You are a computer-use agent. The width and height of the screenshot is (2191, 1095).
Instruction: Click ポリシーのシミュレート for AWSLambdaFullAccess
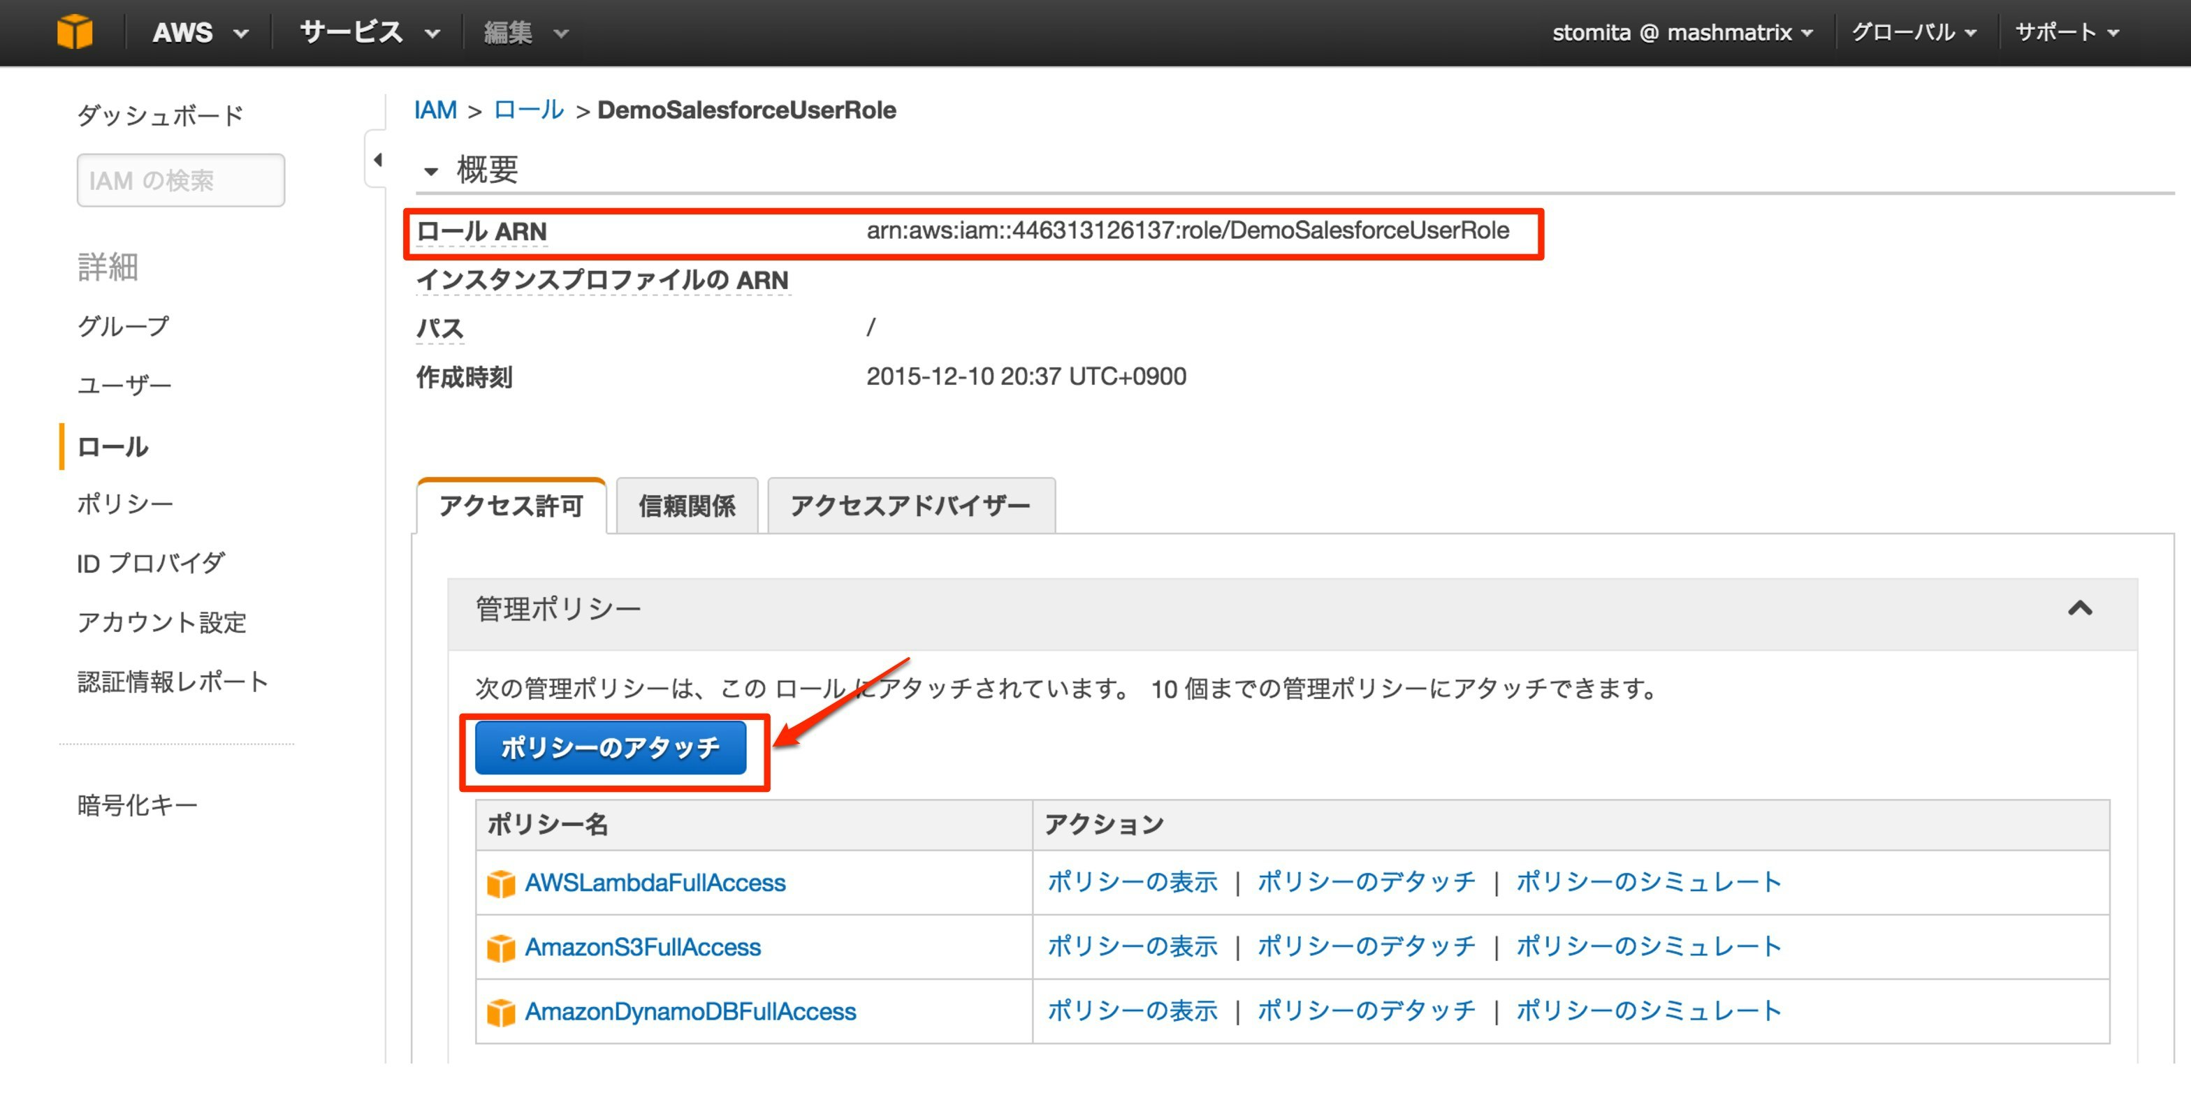pos(1648,883)
